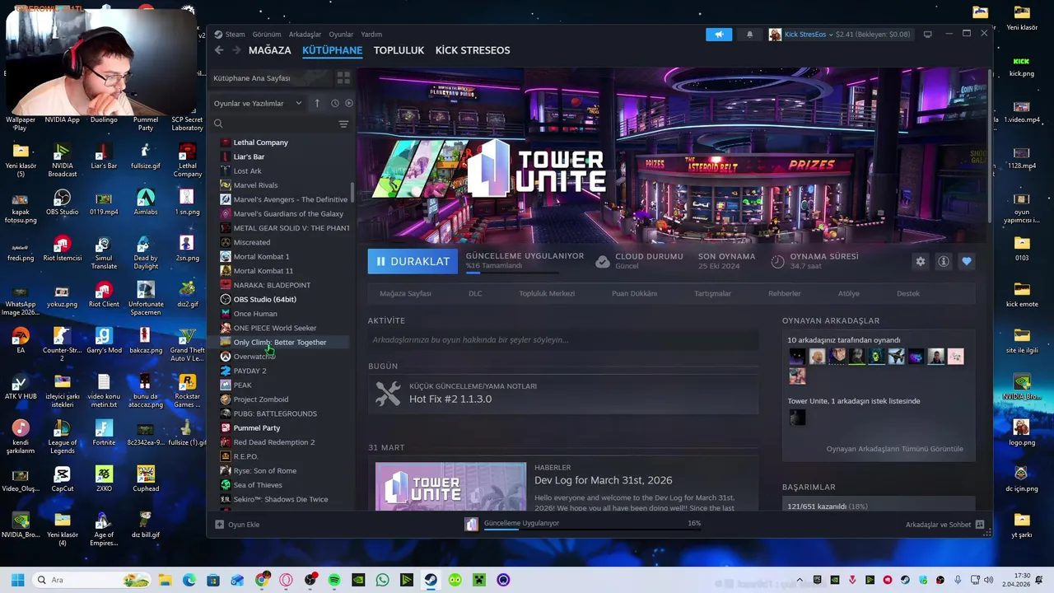Click the bottom download progress bar
The height and width of the screenshot is (593, 1054).
coord(591,530)
